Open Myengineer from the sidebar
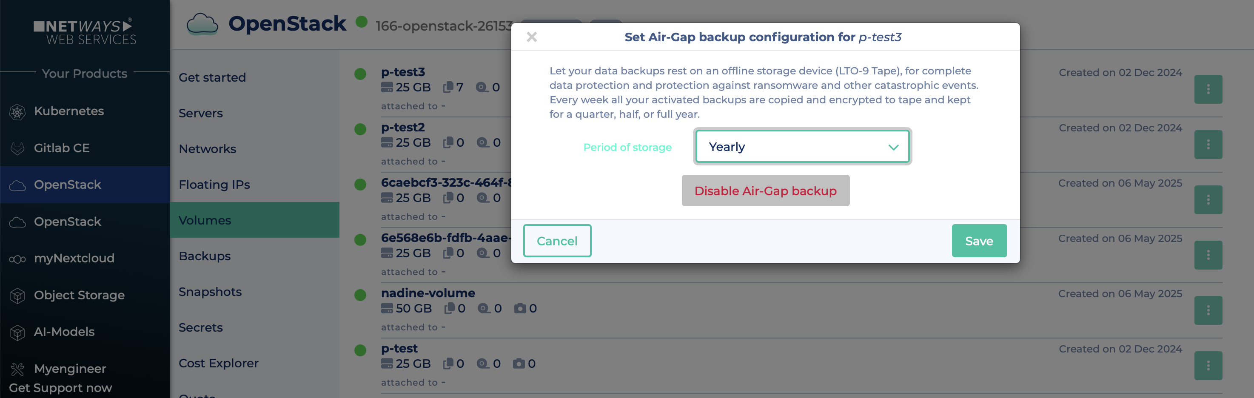Image resolution: width=1254 pixels, height=398 pixels. point(70,368)
